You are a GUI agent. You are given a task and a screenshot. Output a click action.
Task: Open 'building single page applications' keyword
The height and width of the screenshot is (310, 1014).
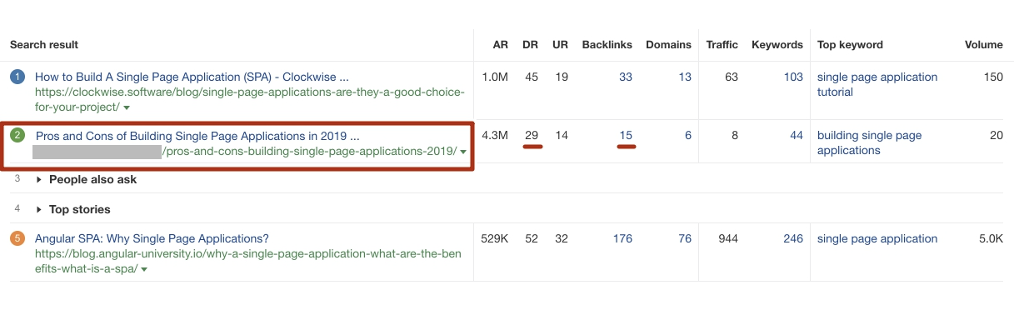click(x=870, y=142)
